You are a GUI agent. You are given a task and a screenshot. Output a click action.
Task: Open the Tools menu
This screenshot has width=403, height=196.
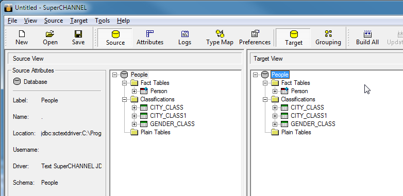102,21
